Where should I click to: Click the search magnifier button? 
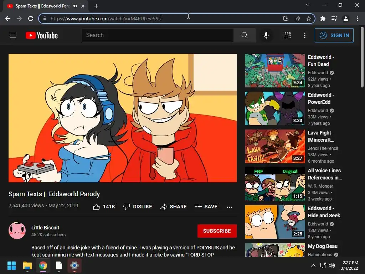click(x=245, y=35)
